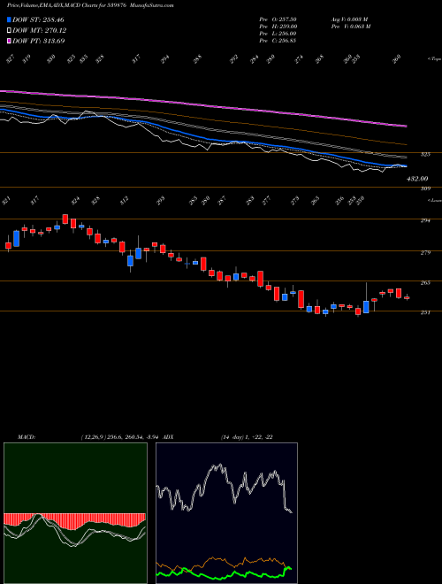This screenshot has width=442, height=584.
Task: Click the 265 axis level label
Action: [x=425, y=282]
